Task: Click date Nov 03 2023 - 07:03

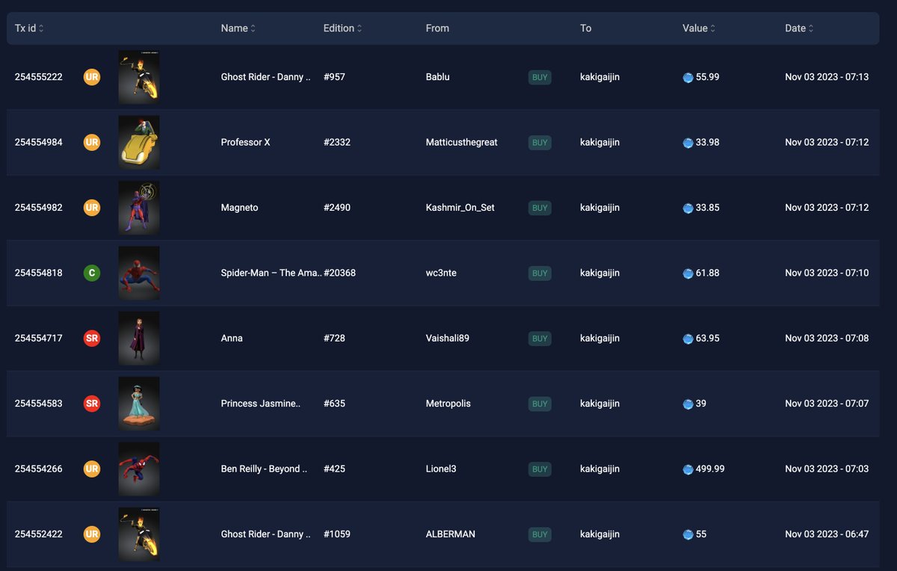Action: click(x=827, y=469)
